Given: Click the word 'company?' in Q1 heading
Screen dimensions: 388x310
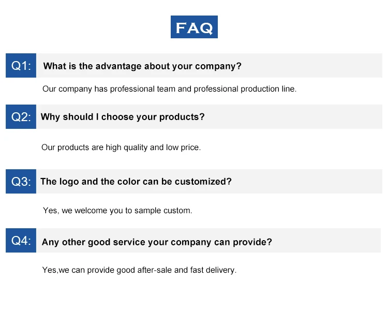Looking at the screenshot, I should 218,66.
